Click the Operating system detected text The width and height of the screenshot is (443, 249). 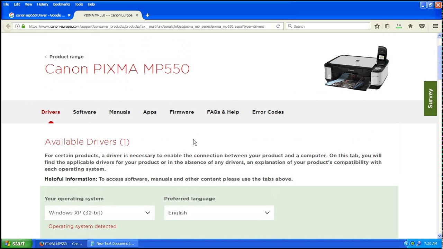point(82,227)
